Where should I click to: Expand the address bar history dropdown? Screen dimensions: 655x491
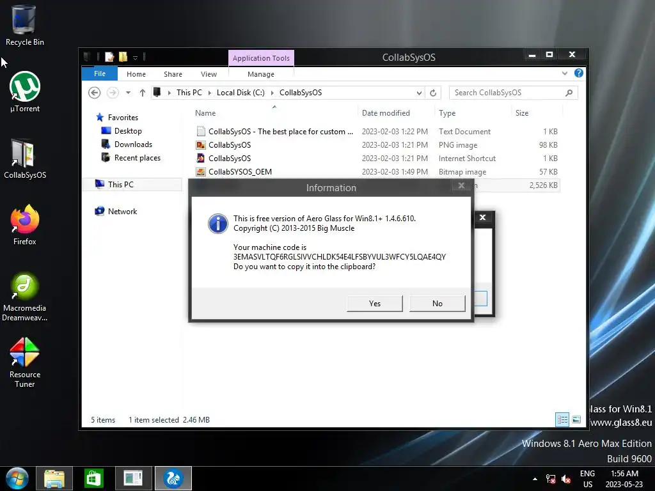click(419, 93)
